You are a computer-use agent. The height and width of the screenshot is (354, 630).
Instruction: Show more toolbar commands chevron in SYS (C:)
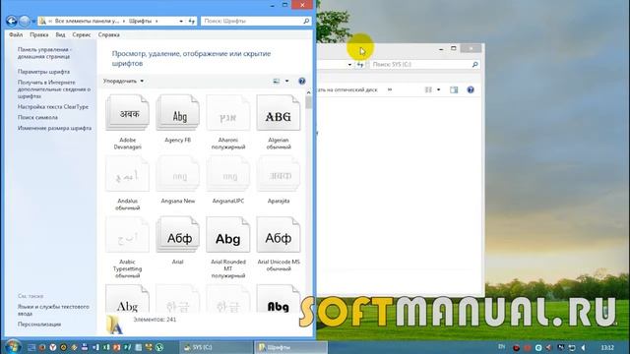tap(390, 89)
